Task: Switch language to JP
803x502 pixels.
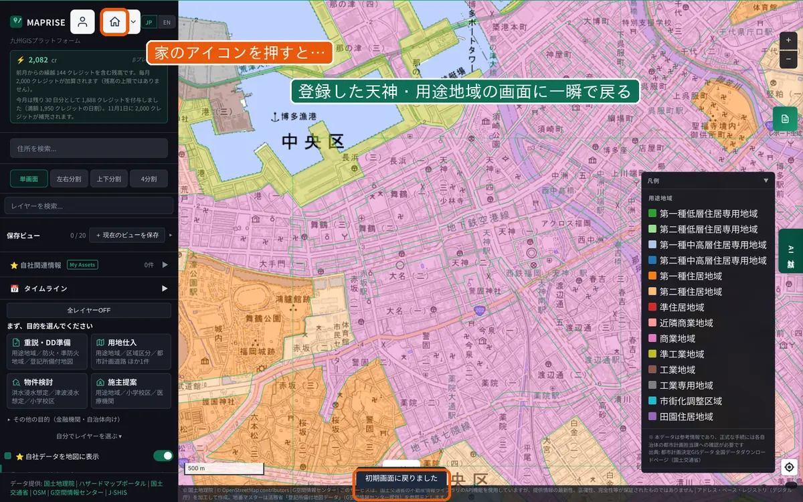Action: [149, 21]
